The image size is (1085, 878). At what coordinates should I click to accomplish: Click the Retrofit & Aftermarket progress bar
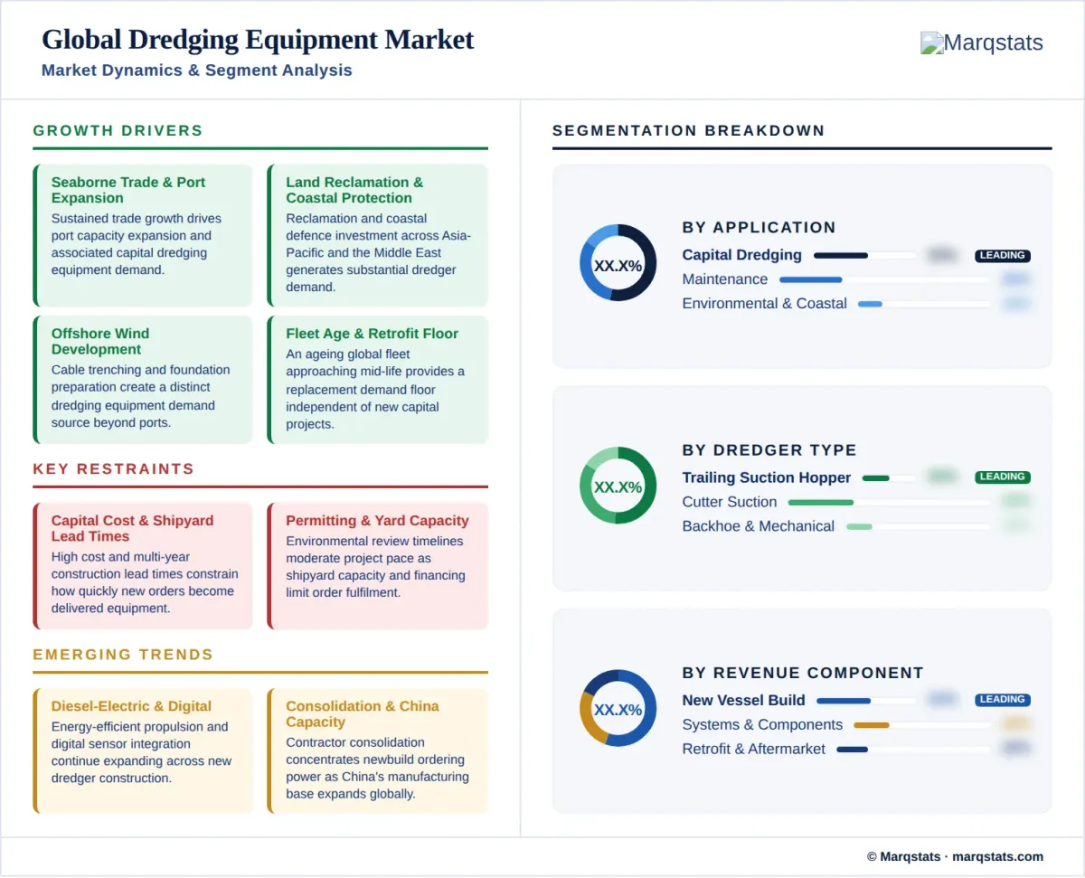point(914,750)
